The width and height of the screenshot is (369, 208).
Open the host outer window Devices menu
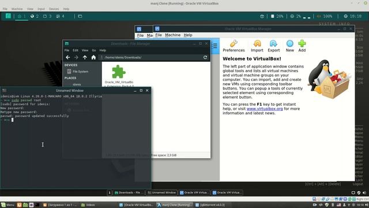pos(54,9)
